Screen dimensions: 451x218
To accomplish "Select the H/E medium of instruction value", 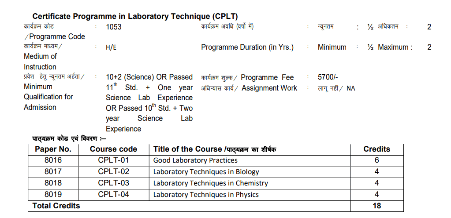I will coord(111,47).
